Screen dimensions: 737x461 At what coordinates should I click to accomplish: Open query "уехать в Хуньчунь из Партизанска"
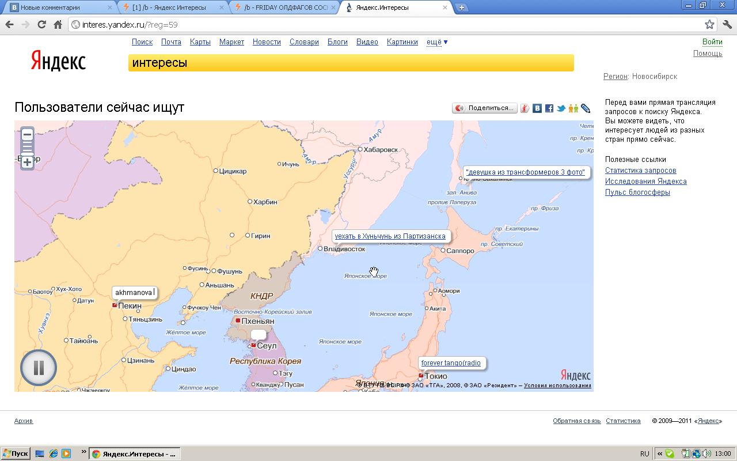[390, 236]
